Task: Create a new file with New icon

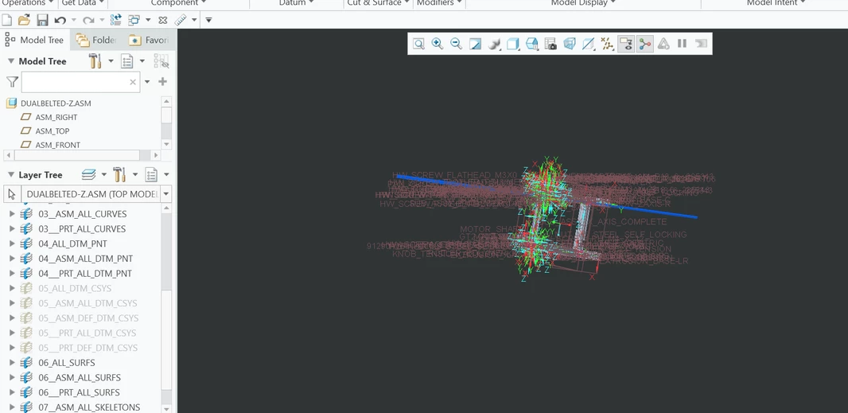Action: [7, 20]
